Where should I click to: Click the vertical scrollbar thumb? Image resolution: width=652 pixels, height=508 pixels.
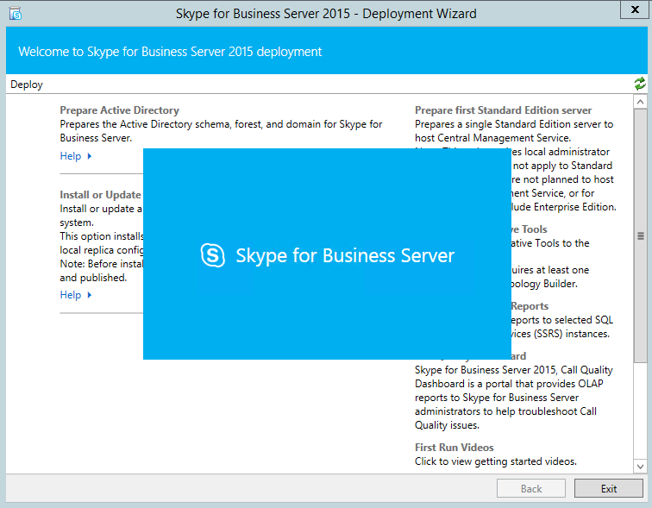640,235
